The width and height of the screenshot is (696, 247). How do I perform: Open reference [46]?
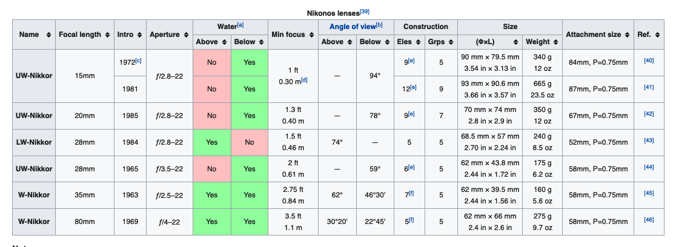pyautogui.click(x=649, y=220)
